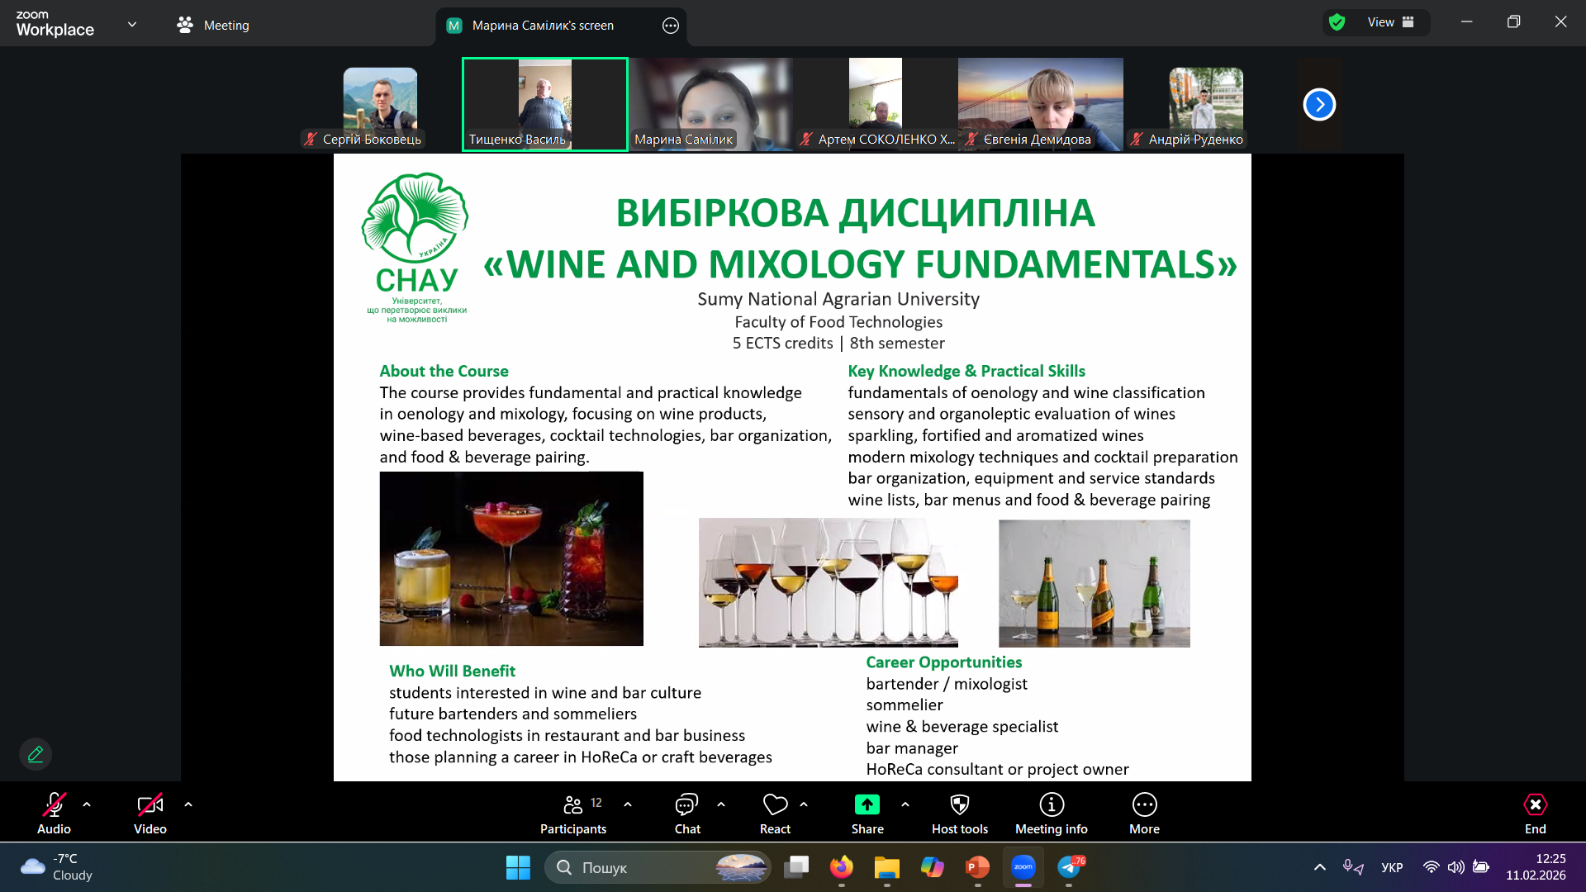Viewport: 1586px width, 892px height.
Task: Expand video options arrow next to Video
Action: point(188,804)
